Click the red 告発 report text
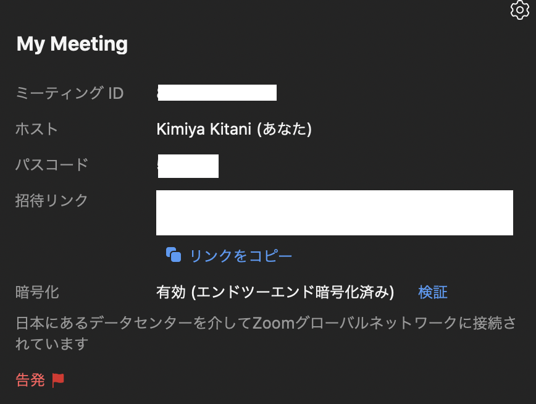 coord(30,380)
